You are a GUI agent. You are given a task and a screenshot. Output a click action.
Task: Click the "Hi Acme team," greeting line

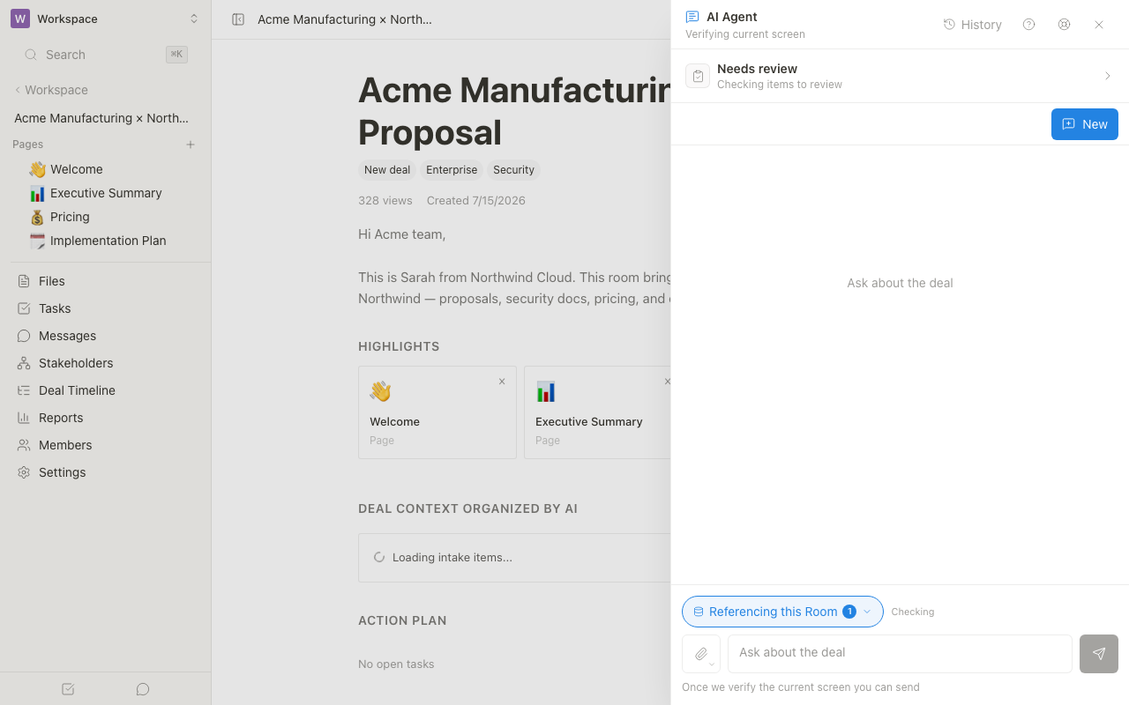coord(402,234)
